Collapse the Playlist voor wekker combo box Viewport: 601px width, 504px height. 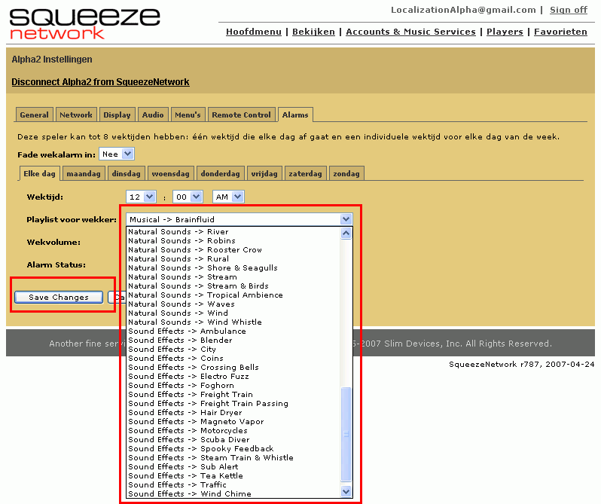[x=346, y=219]
